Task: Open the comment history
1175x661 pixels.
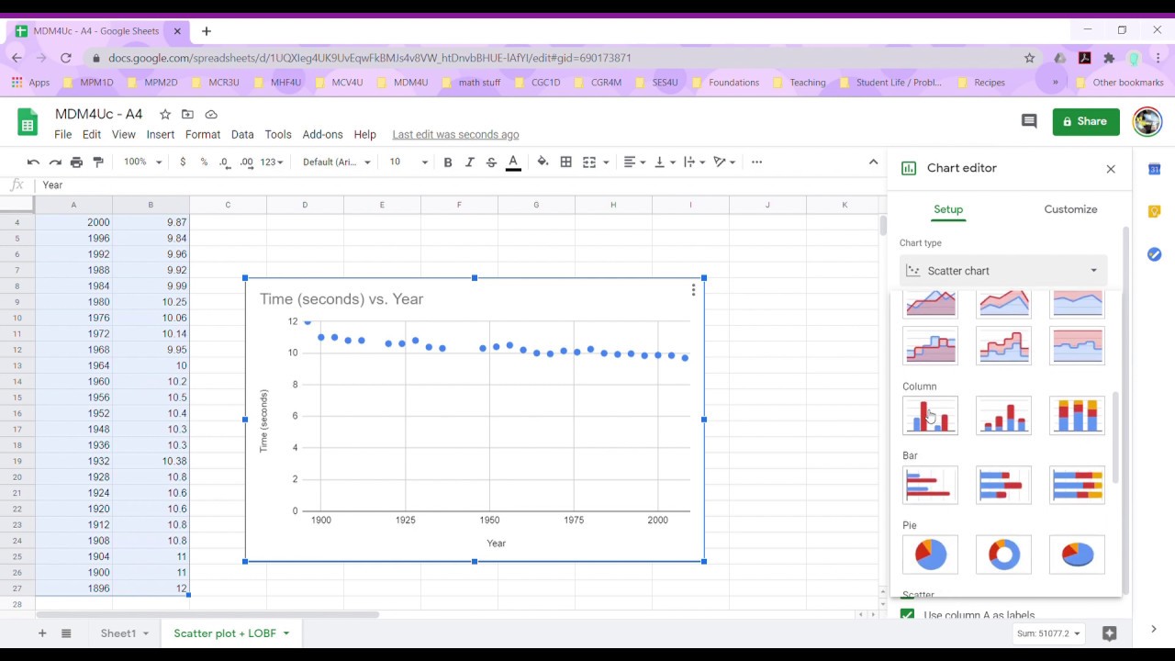Action: pyautogui.click(x=1029, y=121)
